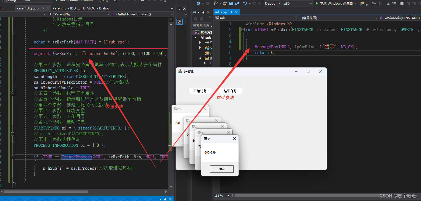The height and width of the screenshot is (201, 421).
Task: Open Solution Explorer panel options dropdown
Action: coord(199,12)
